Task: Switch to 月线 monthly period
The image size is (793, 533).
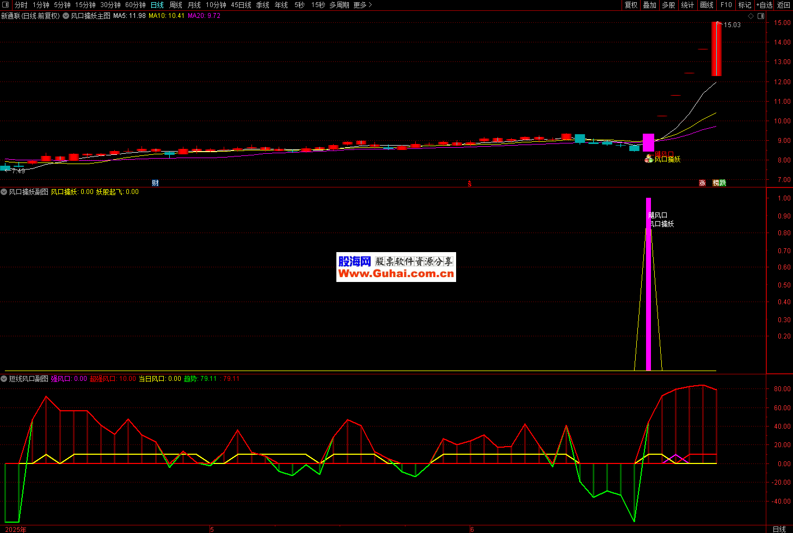Action: click(x=194, y=5)
